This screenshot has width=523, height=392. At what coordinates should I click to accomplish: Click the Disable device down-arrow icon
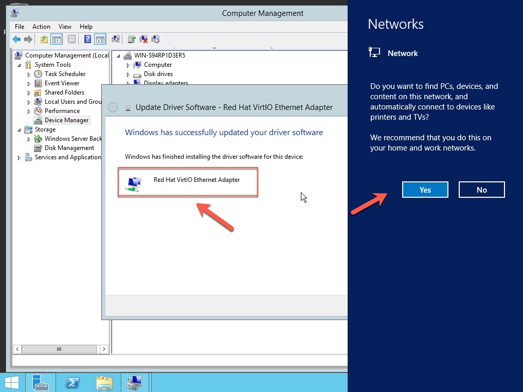click(155, 40)
